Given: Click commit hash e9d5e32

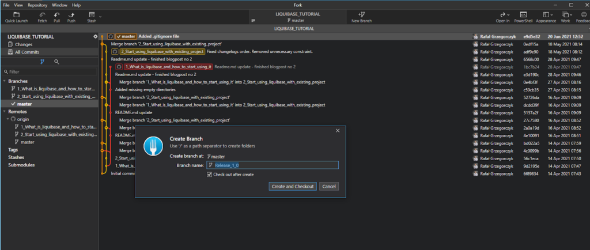Looking at the screenshot, I should pos(531,36).
